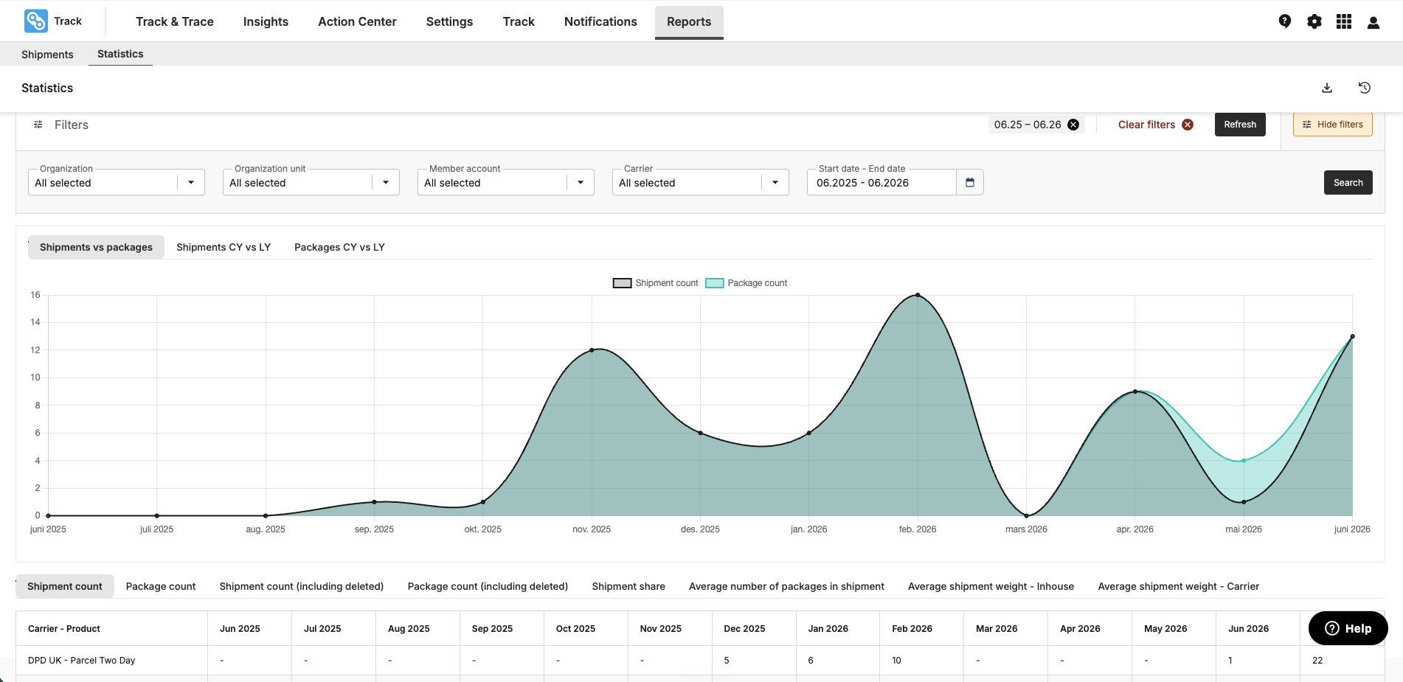Click the history clock icon
The image size is (1403, 682).
pyautogui.click(x=1365, y=88)
